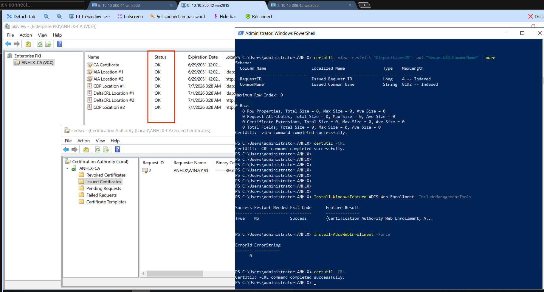544x292 pixels.
Task: Click certsrv horizontal scrollbar thumb
Action: point(175,274)
